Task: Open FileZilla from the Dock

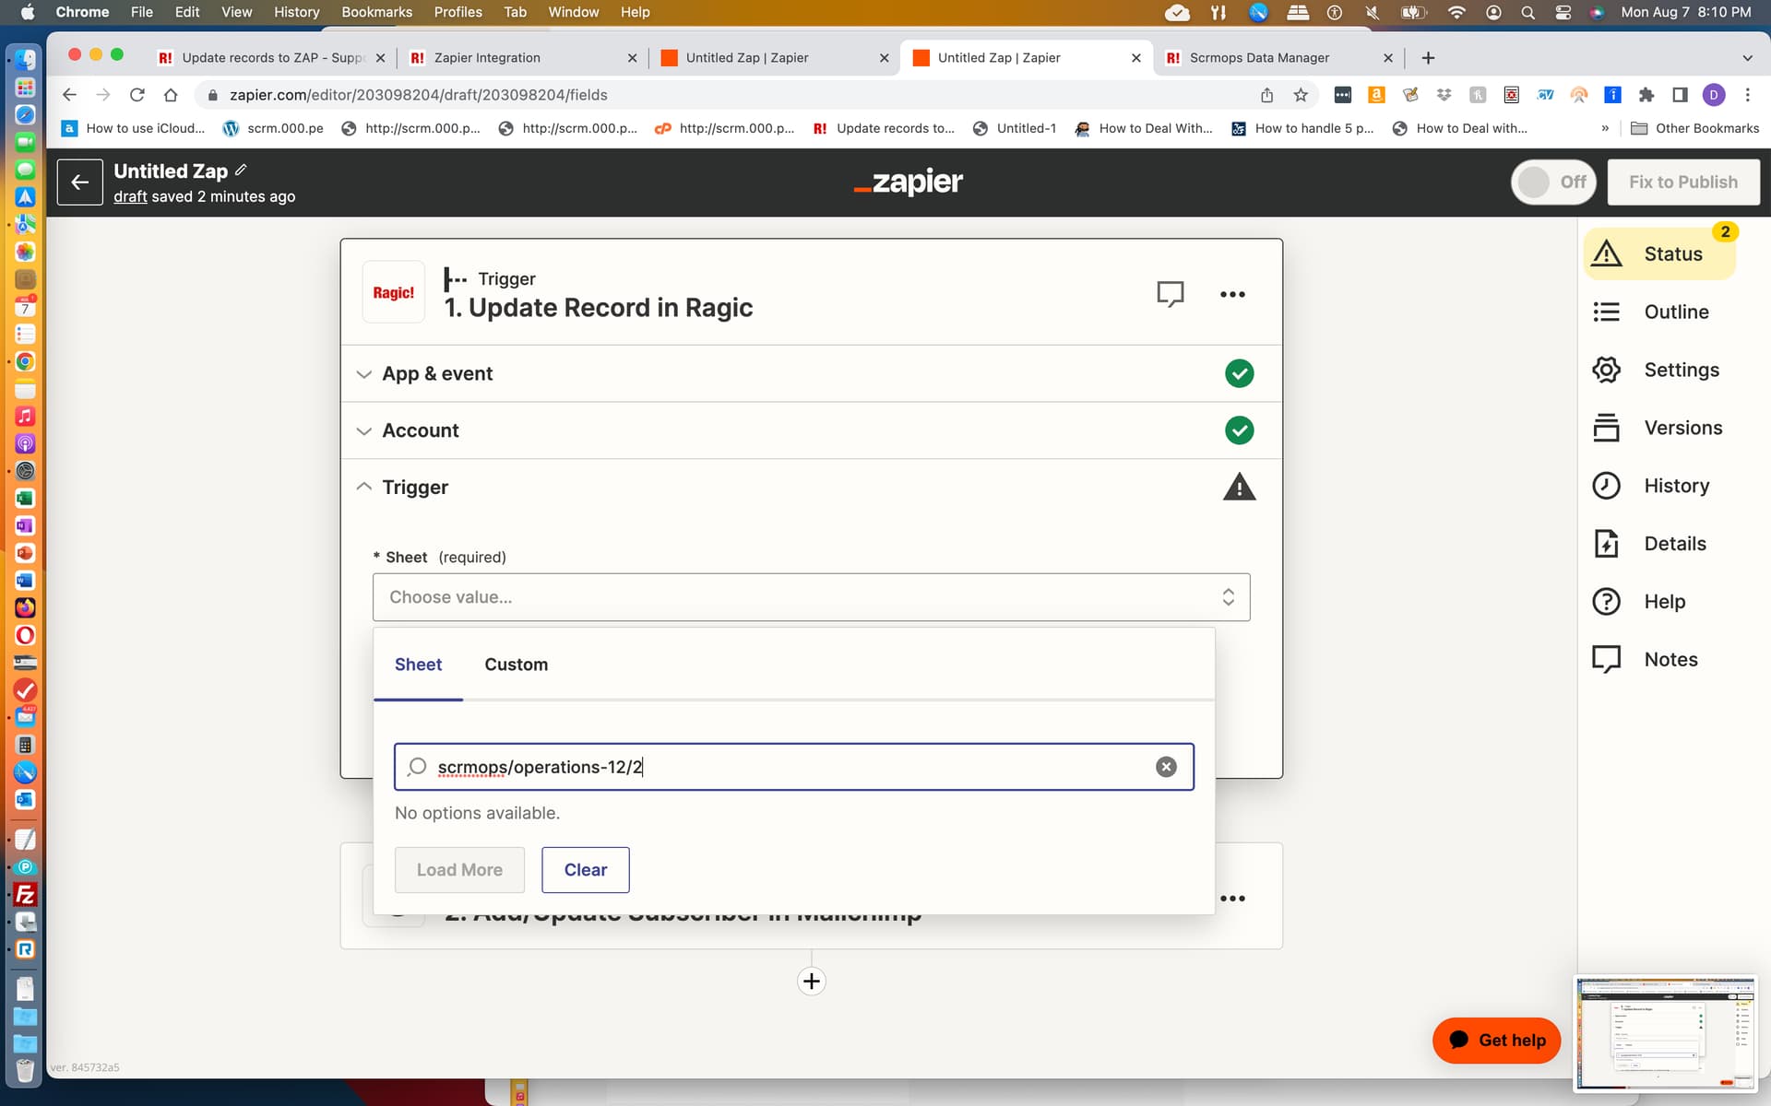Action: (25, 894)
